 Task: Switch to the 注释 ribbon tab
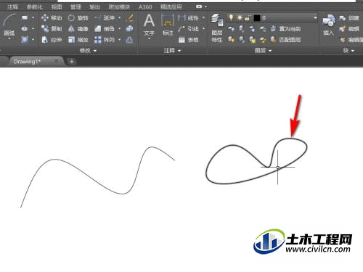[x=12, y=7]
